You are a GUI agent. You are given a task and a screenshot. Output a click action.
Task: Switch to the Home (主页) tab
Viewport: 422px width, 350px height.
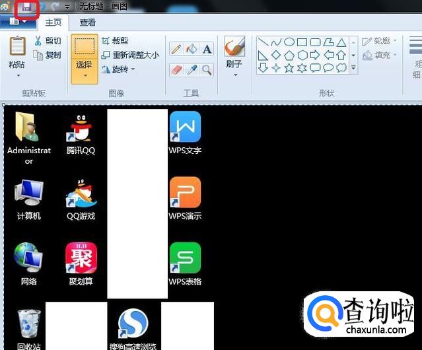[x=53, y=22]
